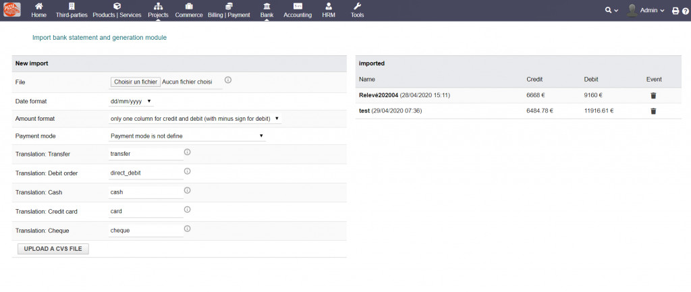Screen dimensions: 691x292
Task: Open Products | Services cube icon
Action: pyautogui.click(x=117, y=6)
